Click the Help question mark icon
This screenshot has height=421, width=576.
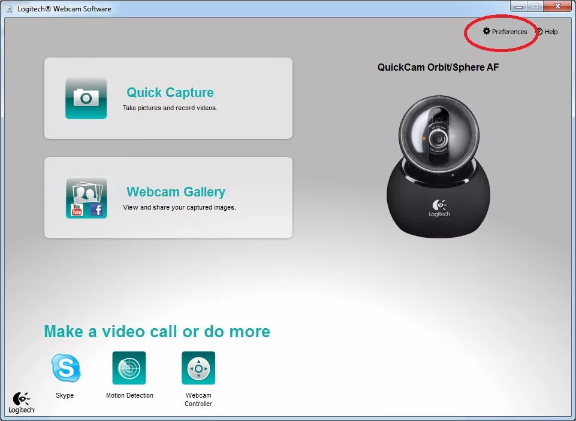(x=539, y=32)
